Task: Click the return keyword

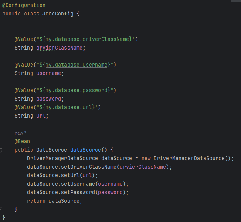Action: tap(36, 201)
